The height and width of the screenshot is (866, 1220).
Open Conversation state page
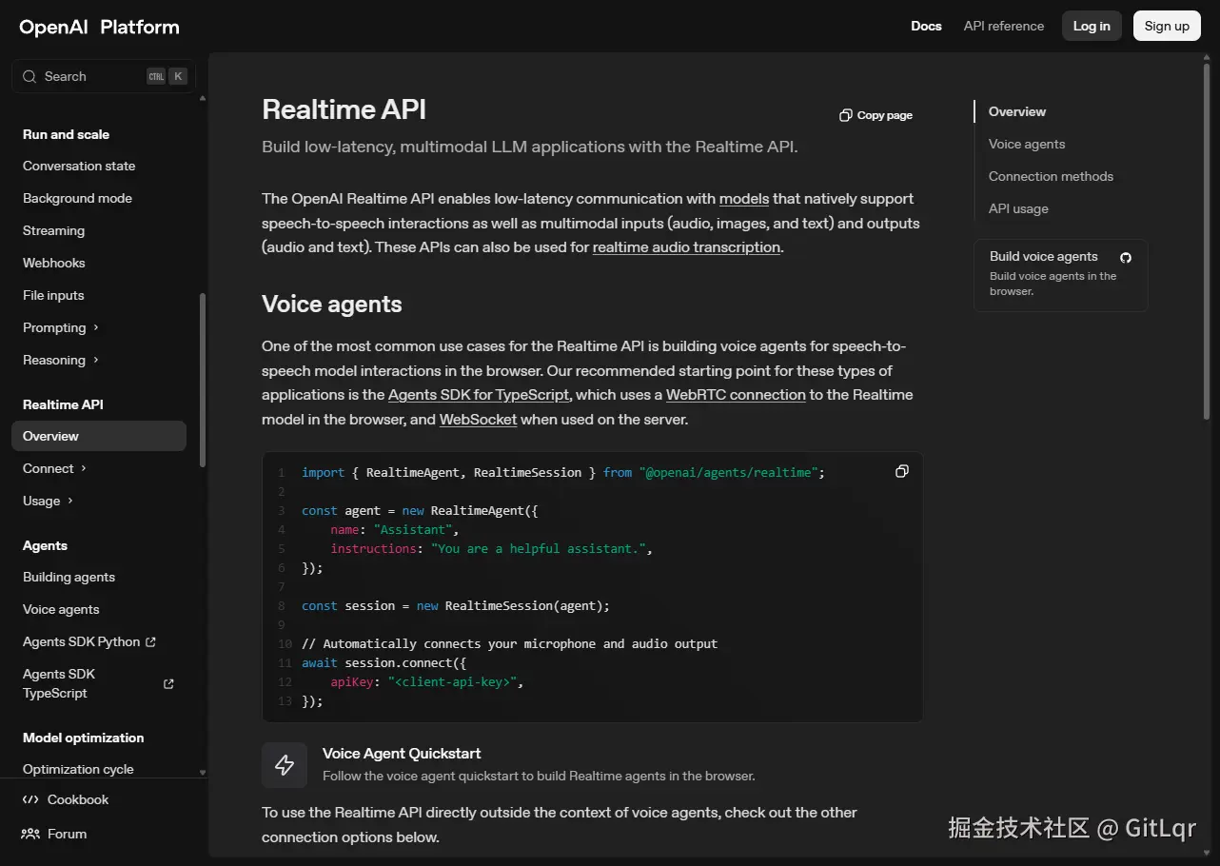tap(79, 166)
